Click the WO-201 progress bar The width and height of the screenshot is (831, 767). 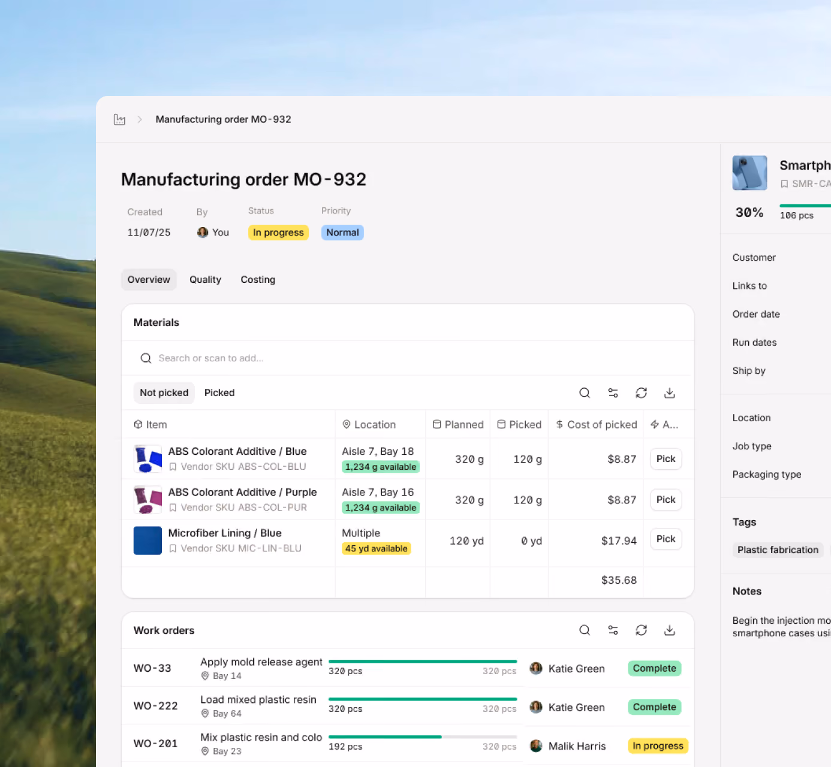coord(423,736)
